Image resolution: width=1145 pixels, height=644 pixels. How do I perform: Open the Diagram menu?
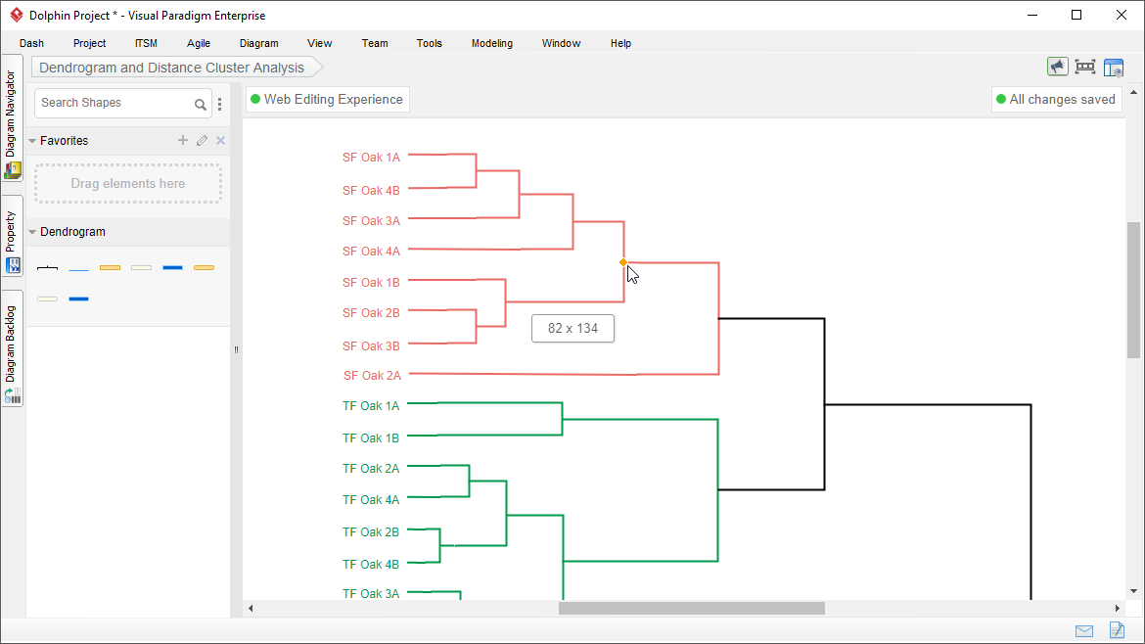click(x=259, y=43)
